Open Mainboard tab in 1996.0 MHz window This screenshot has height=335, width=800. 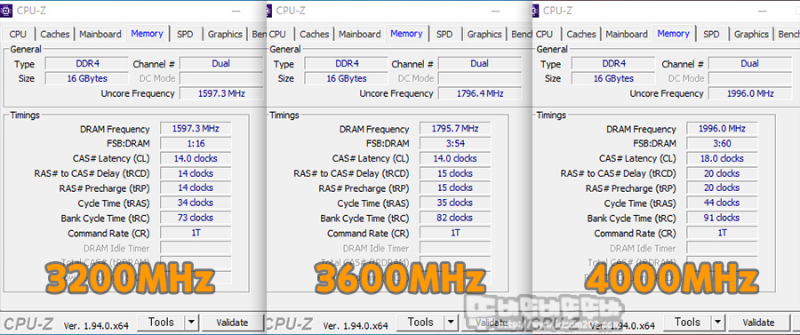point(627,34)
